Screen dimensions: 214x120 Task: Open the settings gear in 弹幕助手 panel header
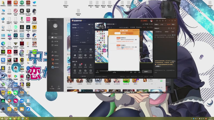click(171, 28)
